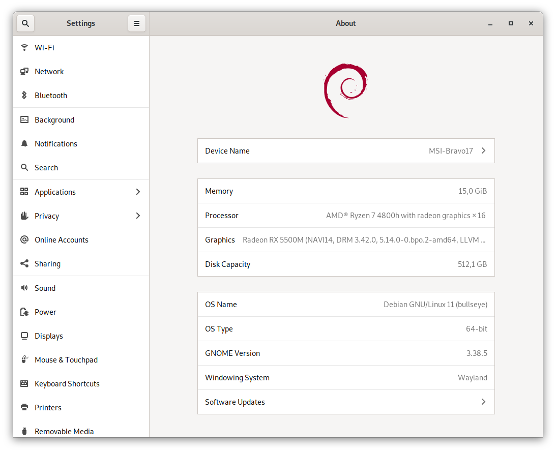Click the Bluetooth symbol icon
Viewport: 556px width, 452px height.
coord(24,96)
